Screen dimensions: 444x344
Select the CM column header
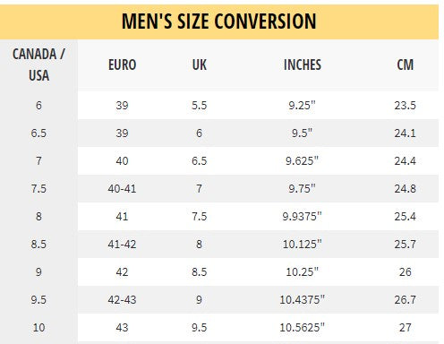click(x=405, y=64)
